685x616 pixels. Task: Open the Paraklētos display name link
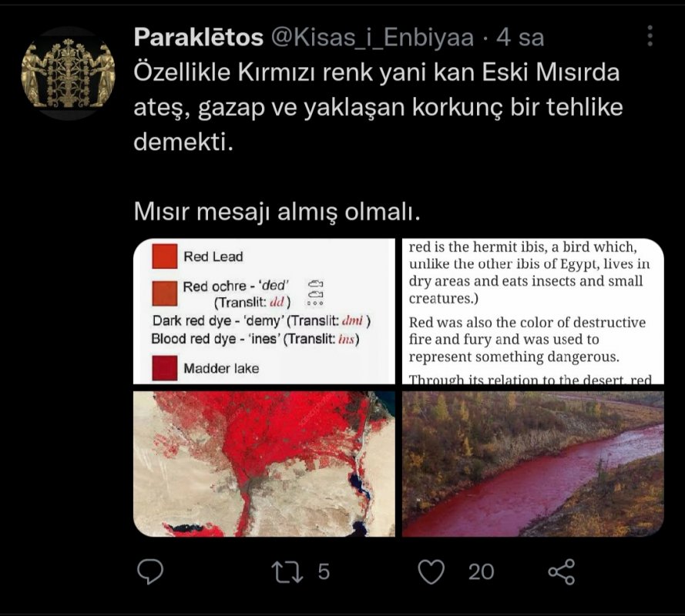click(x=198, y=37)
